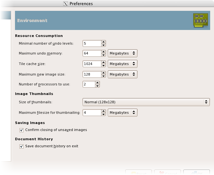Viewport: 214px width, 175px height.
Task: Decrease maximum undo memory value
Action: [103, 55]
